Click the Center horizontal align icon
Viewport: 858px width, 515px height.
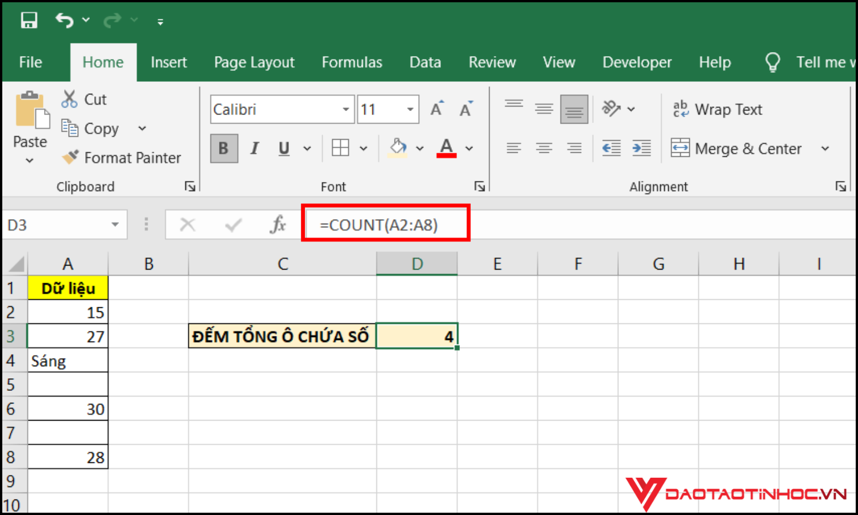(x=543, y=149)
